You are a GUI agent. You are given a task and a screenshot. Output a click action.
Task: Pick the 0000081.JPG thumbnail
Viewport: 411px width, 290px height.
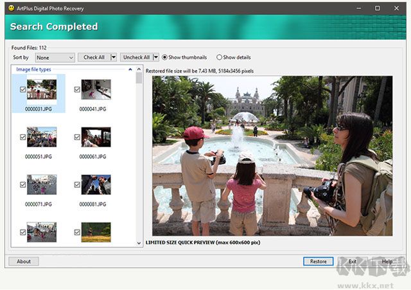(96, 185)
